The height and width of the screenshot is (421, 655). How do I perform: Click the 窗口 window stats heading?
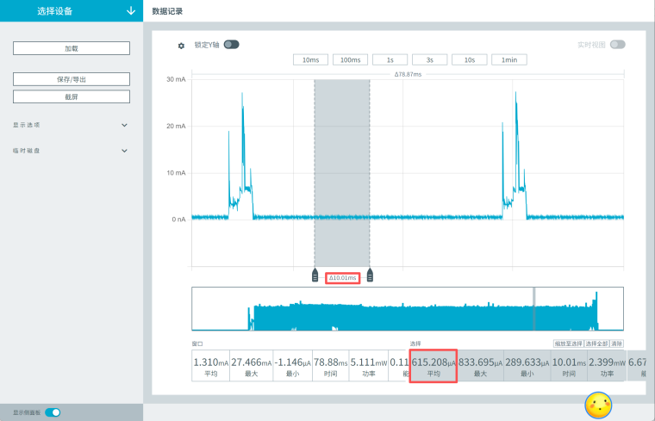[197, 344]
